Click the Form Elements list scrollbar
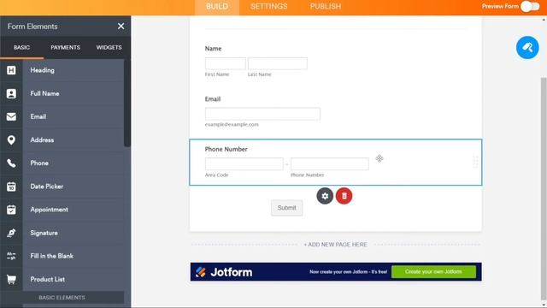This screenshot has height=308, width=547. pyautogui.click(x=127, y=103)
